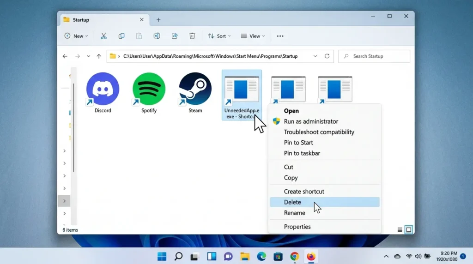
Task: Choose Pin to taskbar
Action: point(325,153)
